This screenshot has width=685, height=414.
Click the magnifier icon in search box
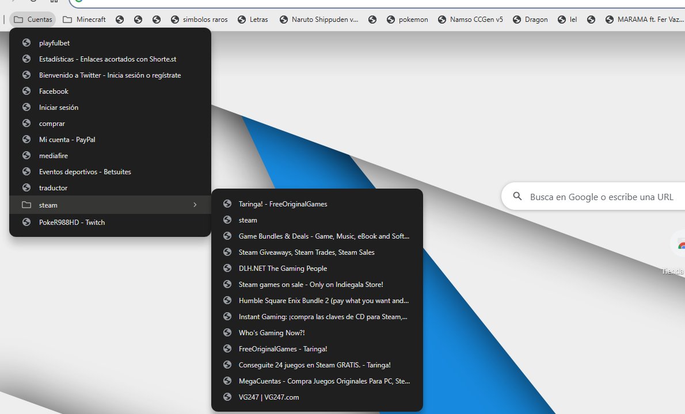[x=517, y=196]
